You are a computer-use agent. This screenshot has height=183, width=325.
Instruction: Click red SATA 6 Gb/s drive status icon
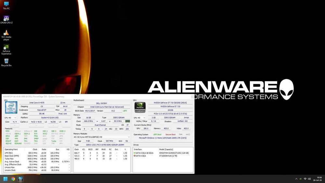(x=135, y=156)
